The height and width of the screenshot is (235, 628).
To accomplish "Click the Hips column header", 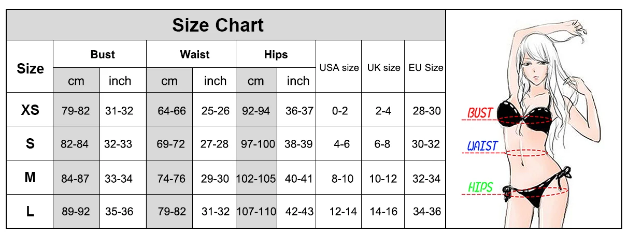I will [x=275, y=54].
